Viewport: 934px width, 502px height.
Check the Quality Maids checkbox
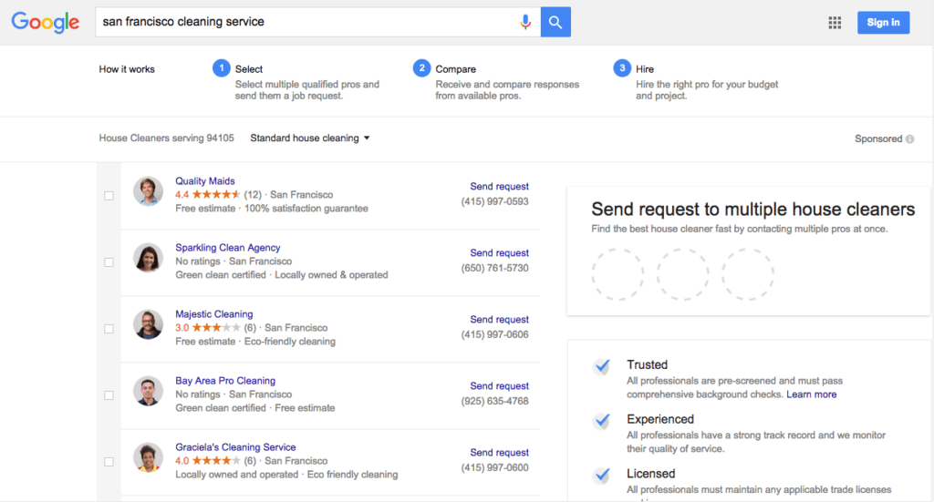109,196
